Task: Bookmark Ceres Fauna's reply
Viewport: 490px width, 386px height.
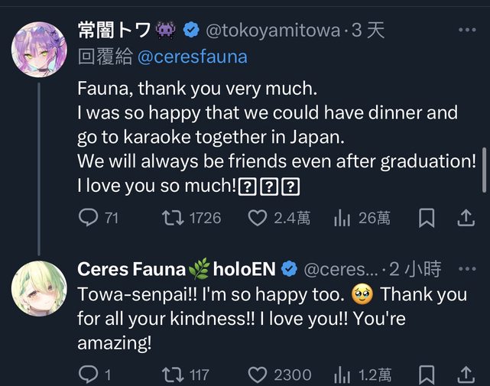Action: (427, 375)
